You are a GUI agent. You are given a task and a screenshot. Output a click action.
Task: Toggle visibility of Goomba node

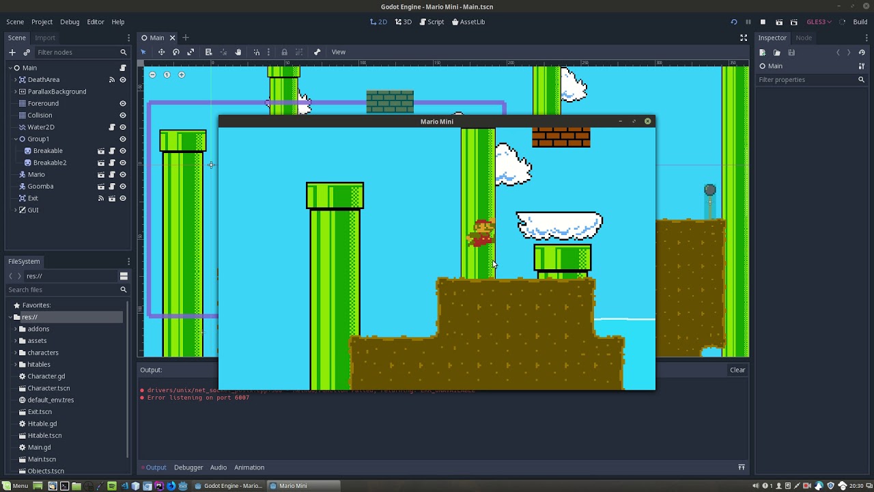point(123,187)
